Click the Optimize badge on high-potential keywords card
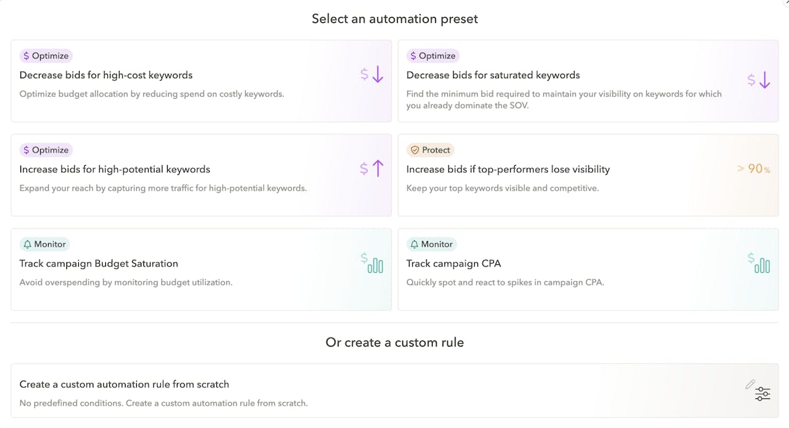The image size is (789, 428). (45, 150)
